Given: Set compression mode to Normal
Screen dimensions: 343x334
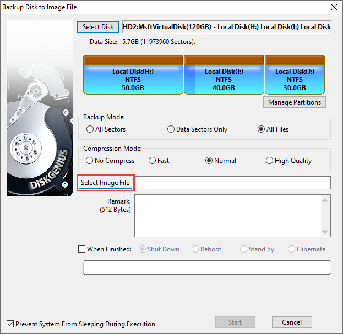Looking at the screenshot, I should click(x=209, y=161).
